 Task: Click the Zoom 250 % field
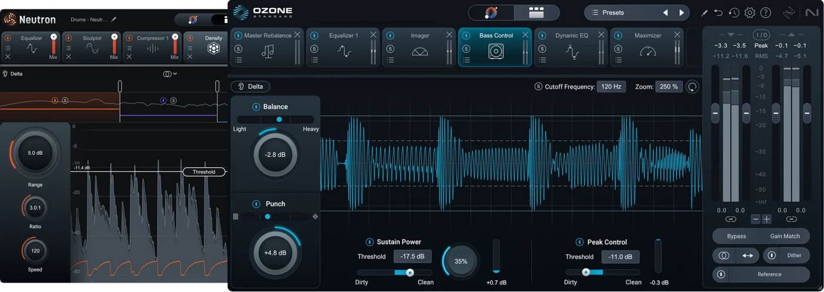point(668,87)
